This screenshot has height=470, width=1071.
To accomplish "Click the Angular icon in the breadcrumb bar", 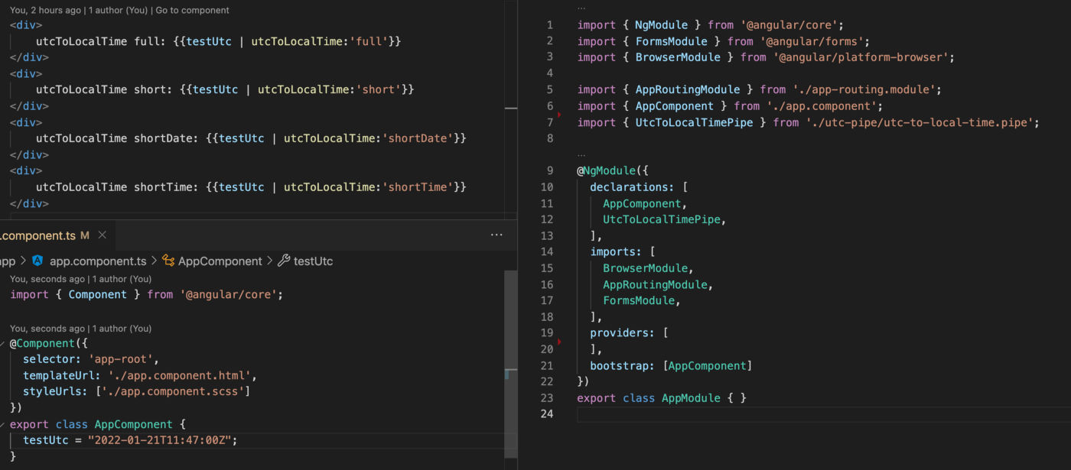I will point(37,261).
